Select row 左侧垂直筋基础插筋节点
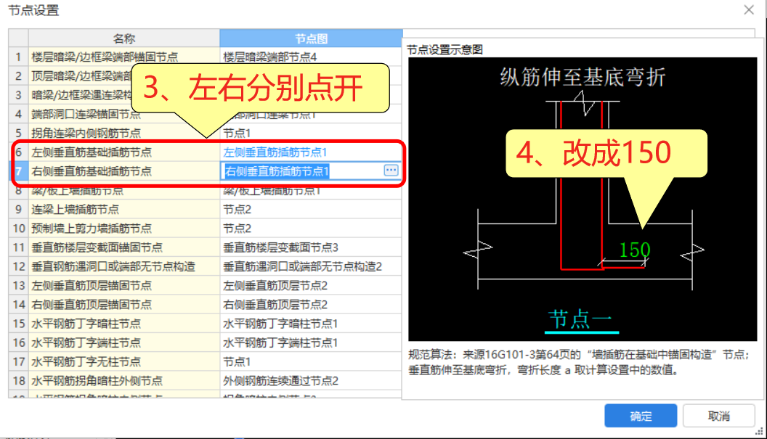This screenshot has width=767, height=439. click(x=124, y=152)
